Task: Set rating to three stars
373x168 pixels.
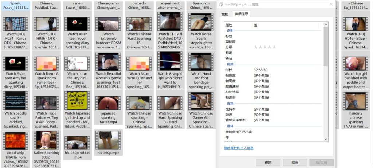Action: (265, 47)
